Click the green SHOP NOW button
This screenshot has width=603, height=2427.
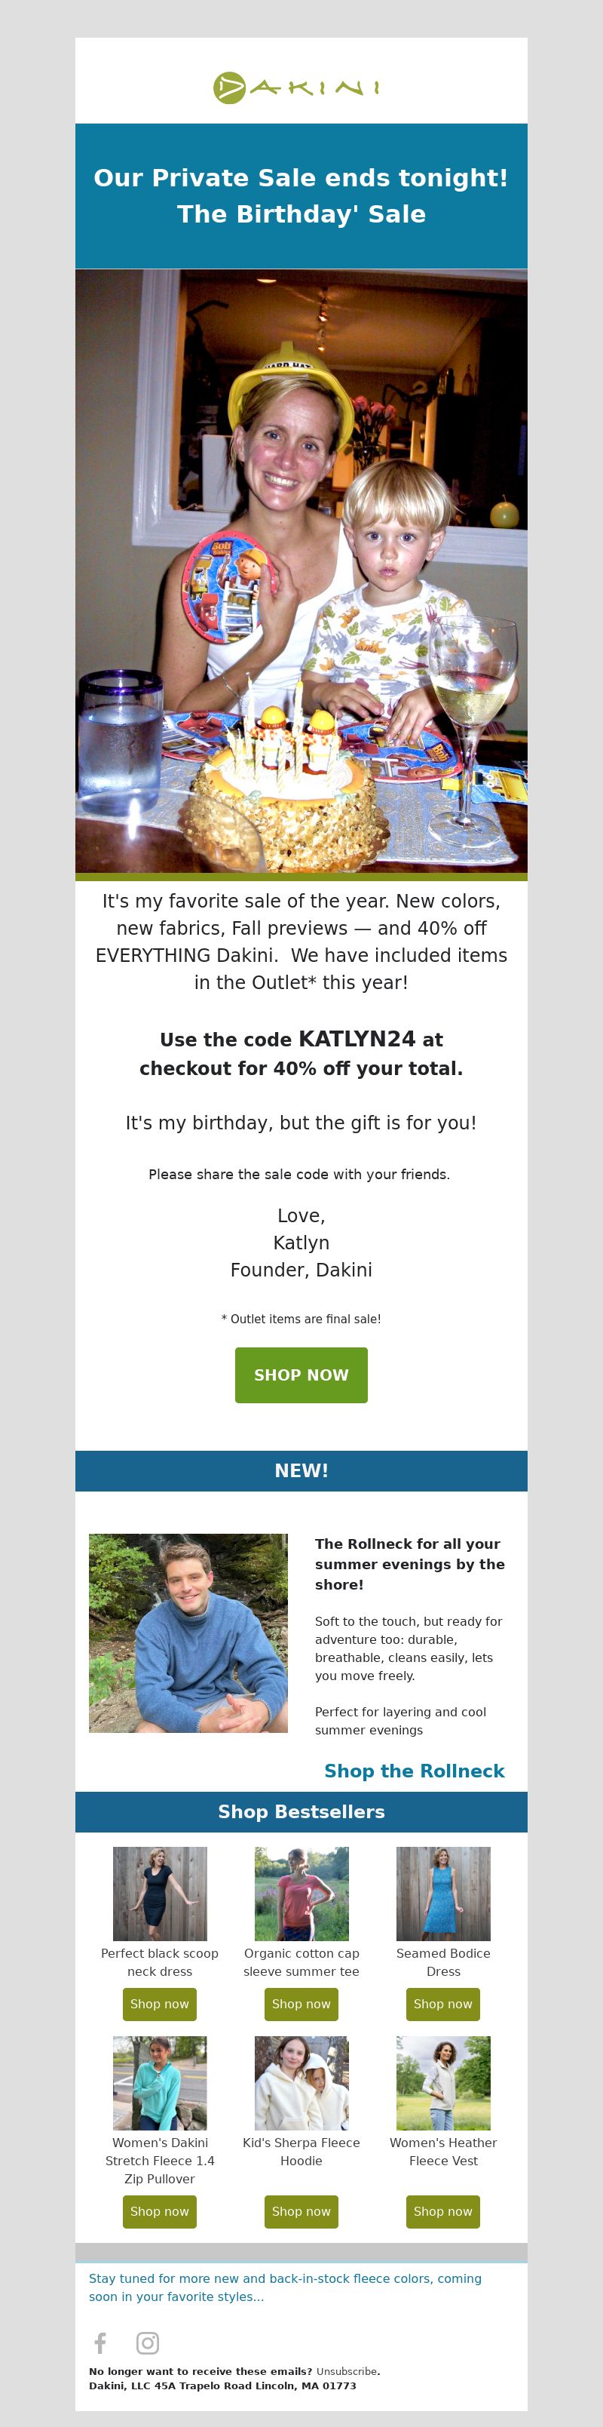pos(301,1375)
